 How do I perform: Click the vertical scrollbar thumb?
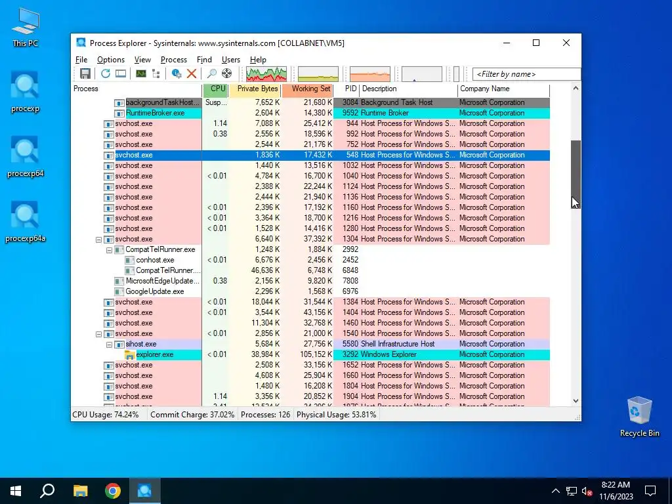tap(576, 174)
